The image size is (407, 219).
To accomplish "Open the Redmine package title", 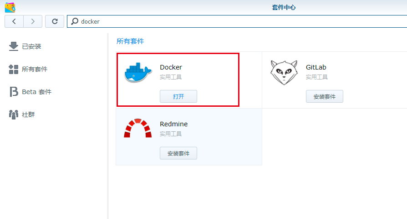I will tap(173, 124).
